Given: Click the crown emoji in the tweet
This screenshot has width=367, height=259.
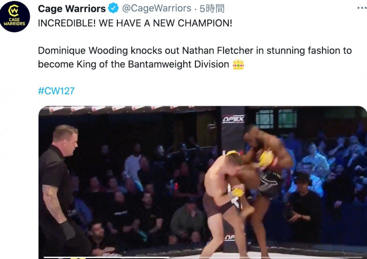Looking at the screenshot, I should click(238, 64).
